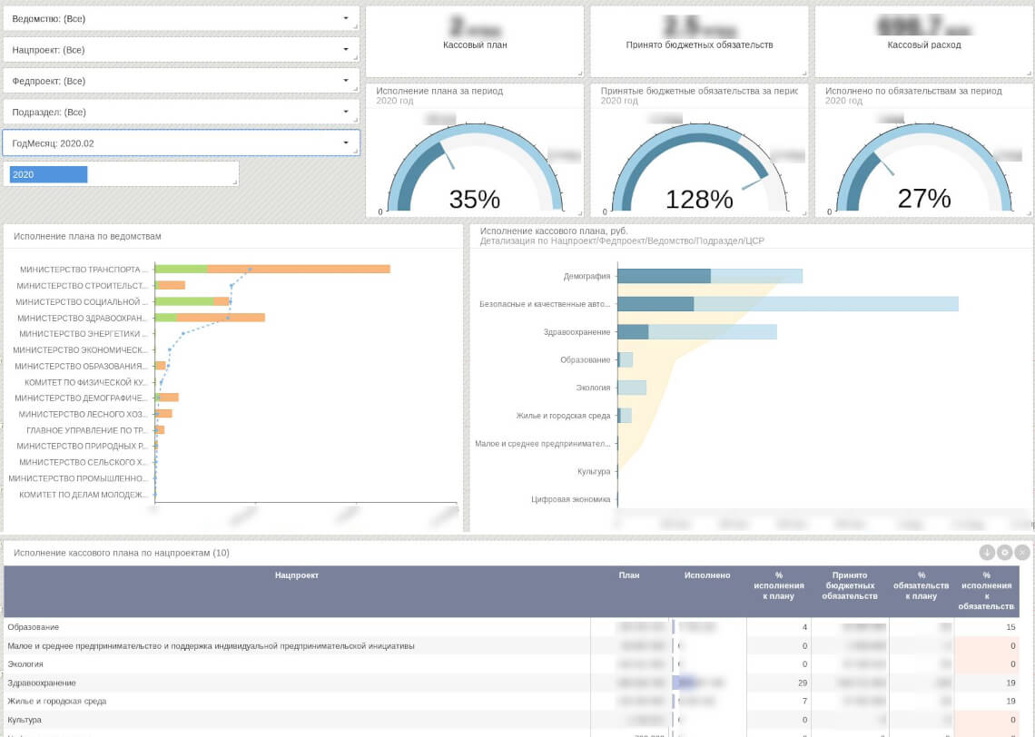The image size is (1035, 737).
Task: Open the Федпроект filter dropdown
Action: [181, 81]
